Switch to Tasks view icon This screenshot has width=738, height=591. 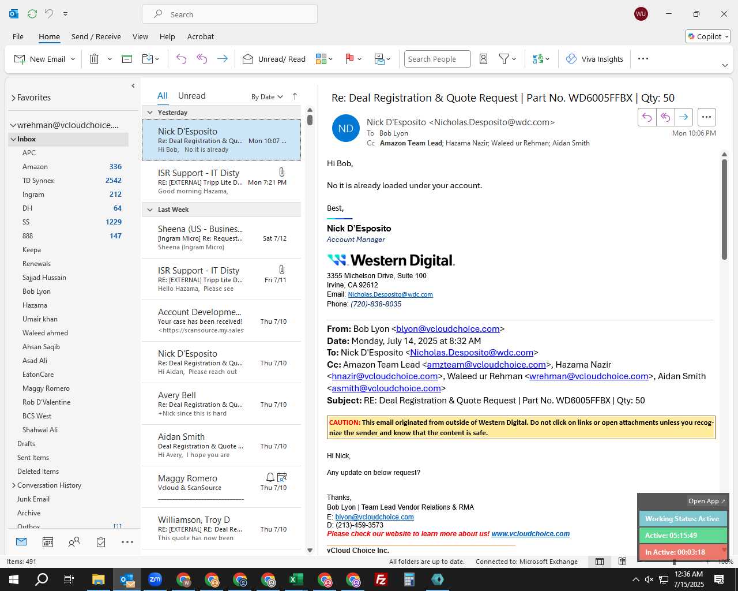[101, 542]
